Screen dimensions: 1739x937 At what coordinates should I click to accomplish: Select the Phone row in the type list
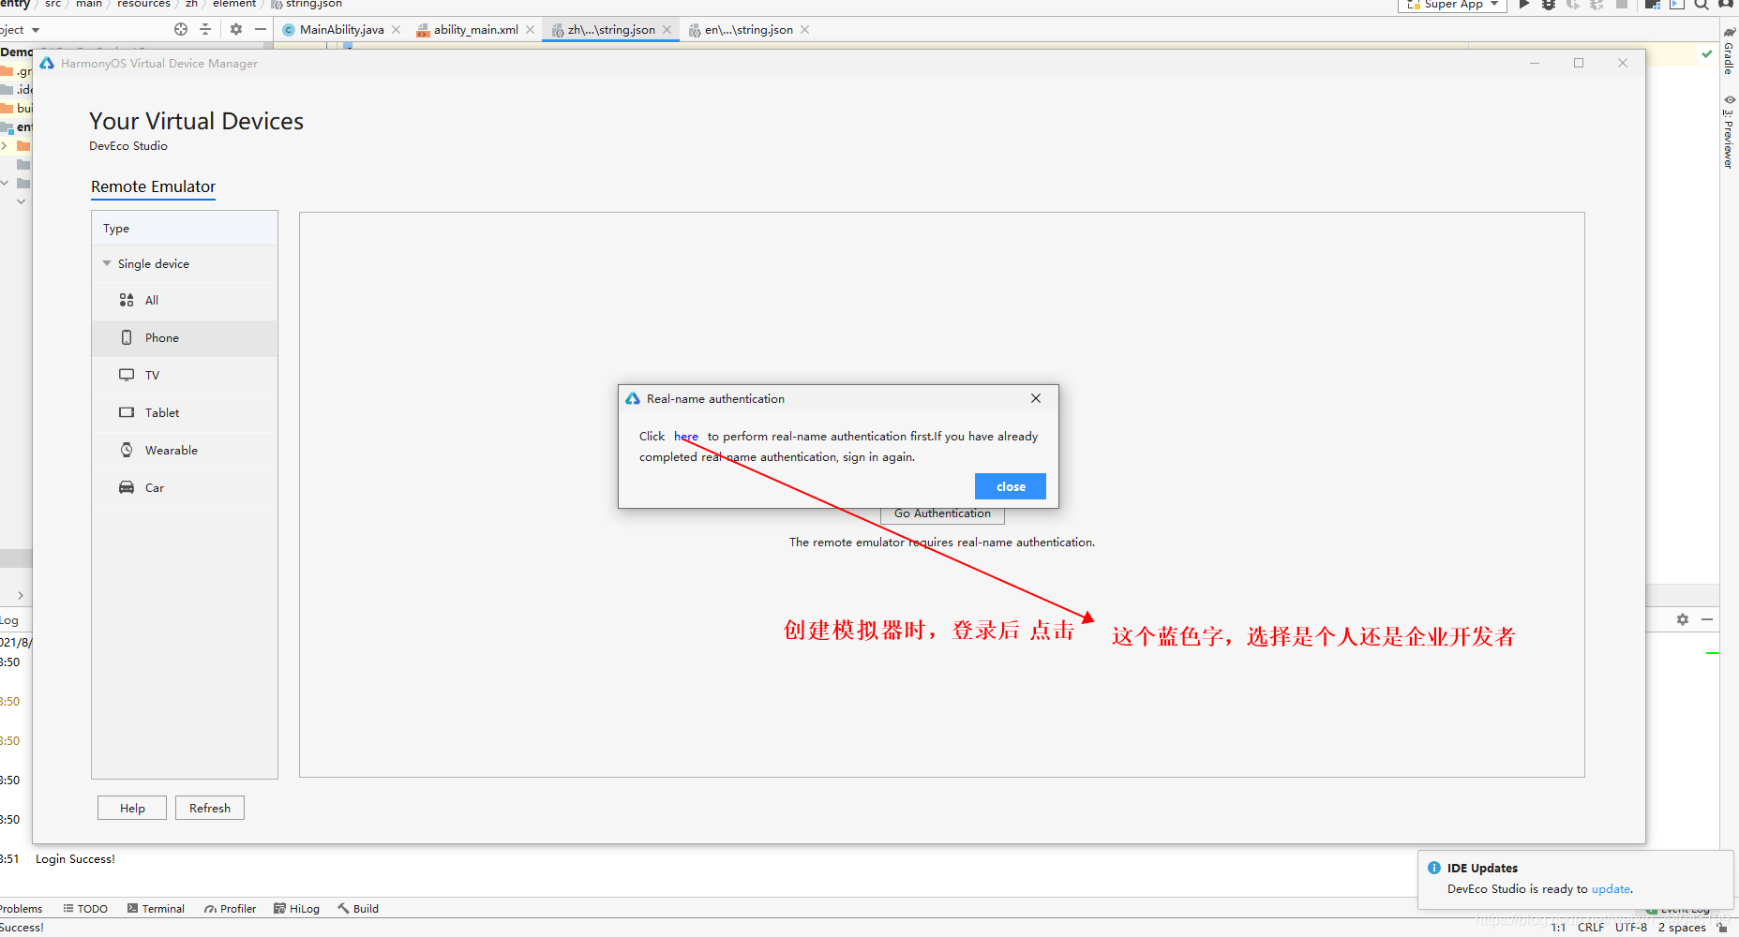185,338
